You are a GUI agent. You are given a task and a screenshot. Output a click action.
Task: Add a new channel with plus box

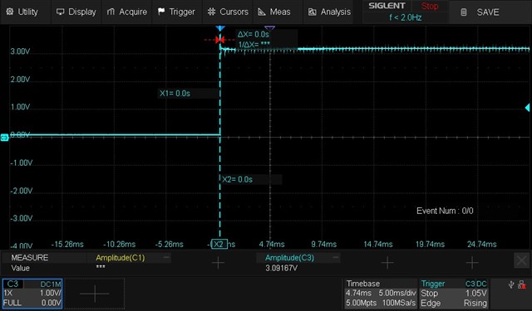coord(94,294)
